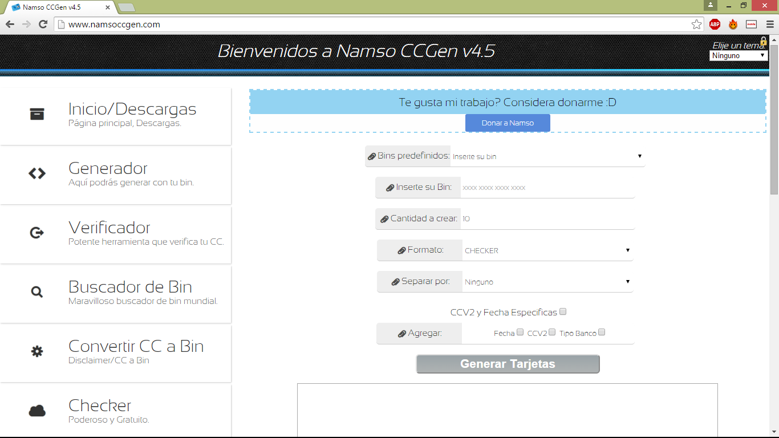
Task: Open the Generador section
Action: 115,175
